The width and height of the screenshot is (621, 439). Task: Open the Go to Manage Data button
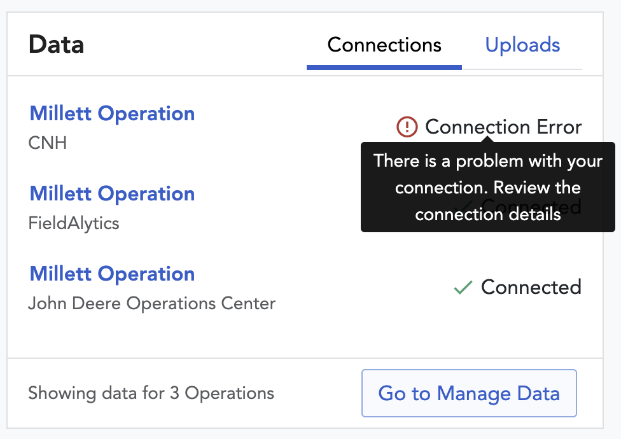click(x=469, y=393)
